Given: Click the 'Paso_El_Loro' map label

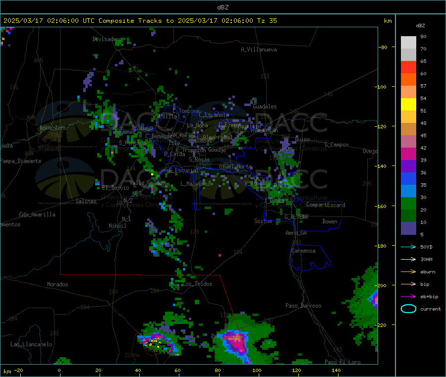Looking at the screenshot, I should [x=343, y=362].
